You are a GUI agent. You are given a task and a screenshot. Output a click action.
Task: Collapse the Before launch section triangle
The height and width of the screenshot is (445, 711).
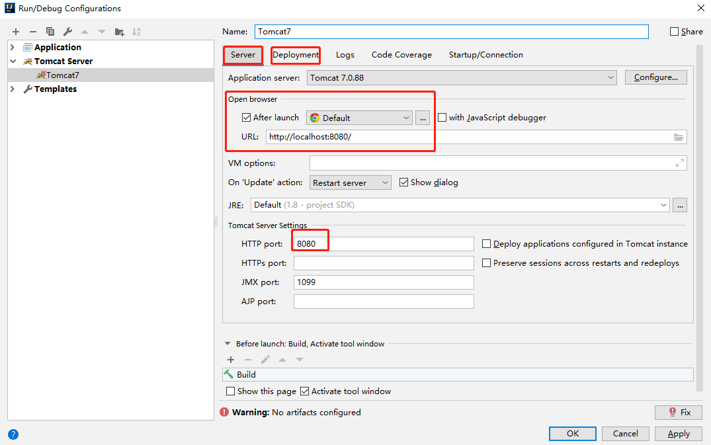[x=228, y=343]
